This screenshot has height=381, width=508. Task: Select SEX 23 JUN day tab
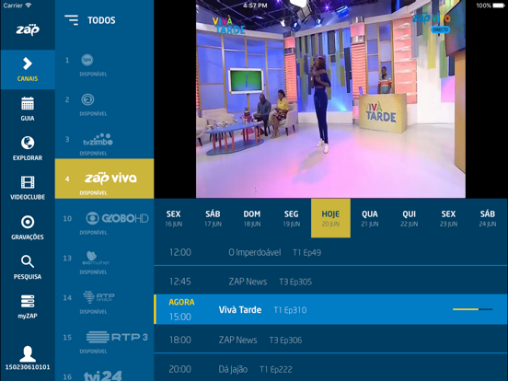[x=448, y=218]
